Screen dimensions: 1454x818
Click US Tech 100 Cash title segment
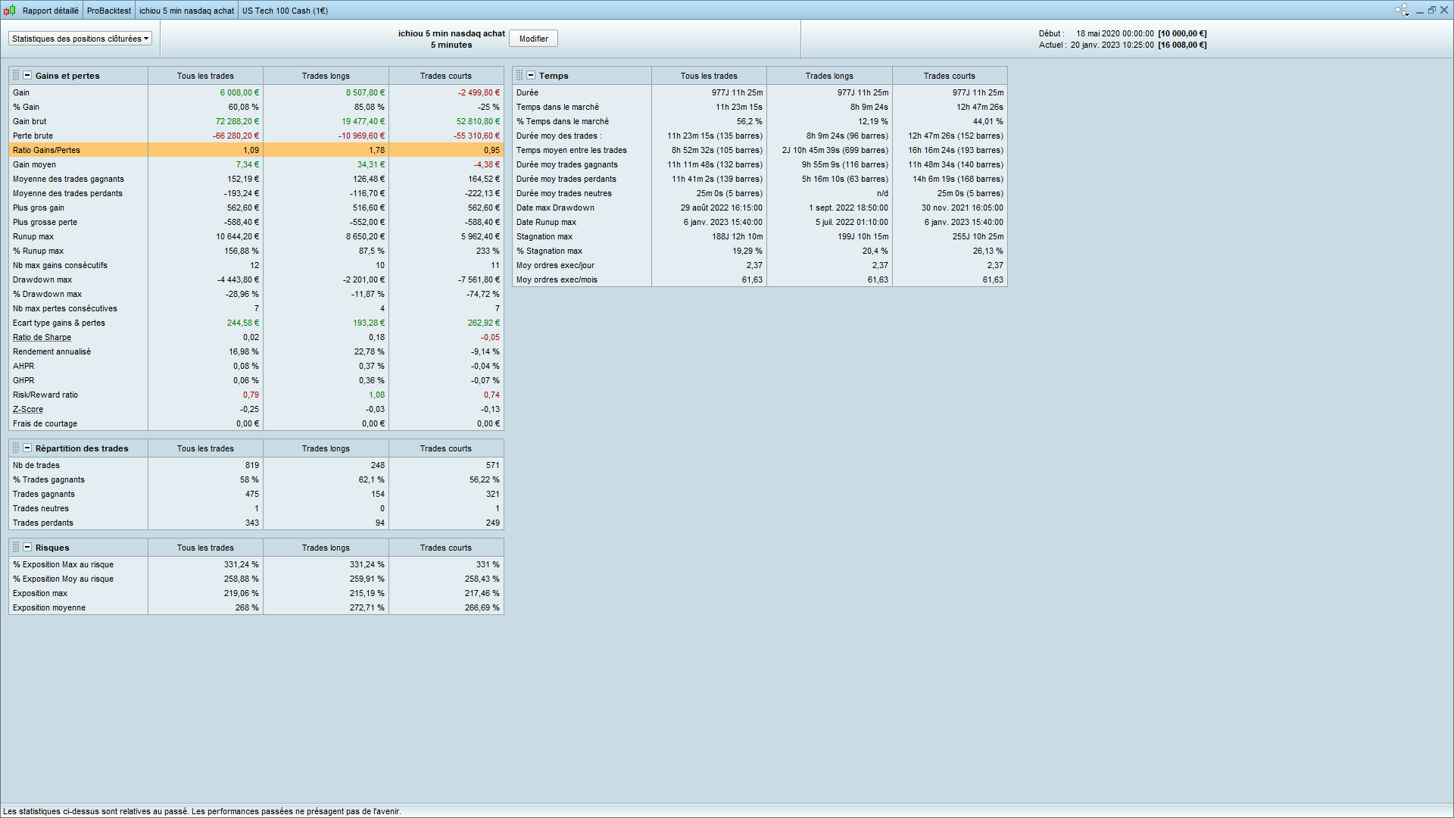(x=285, y=11)
